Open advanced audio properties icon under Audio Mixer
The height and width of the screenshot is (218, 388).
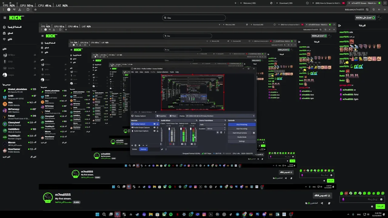tap(162, 149)
